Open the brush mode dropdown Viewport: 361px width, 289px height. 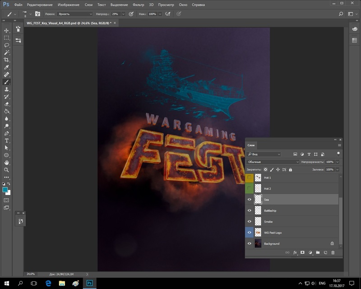point(74,14)
